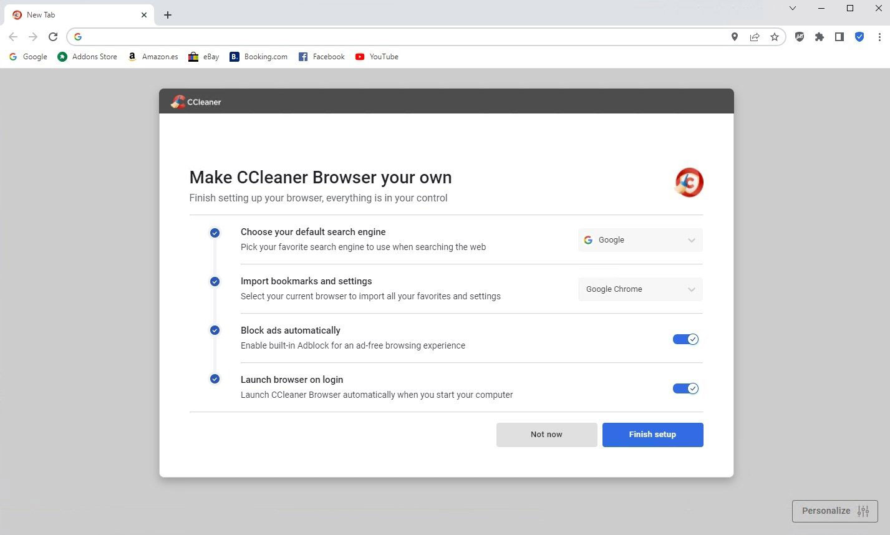This screenshot has height=535, width=890.
Task: Click the large CCleaner Browser logo
Action: point(689,183)
